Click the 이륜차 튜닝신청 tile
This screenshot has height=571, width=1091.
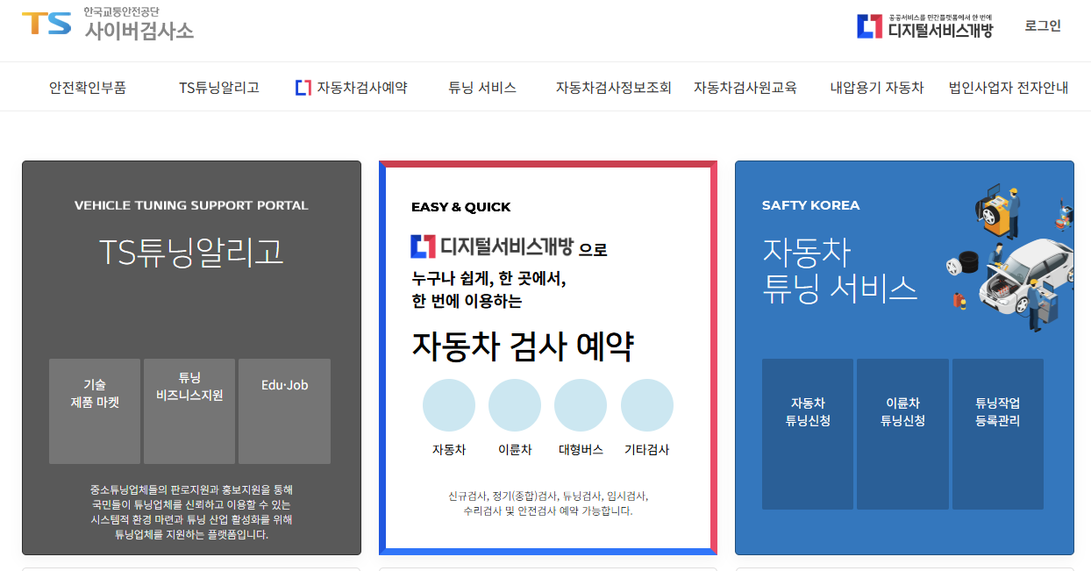(x=902, y=434)
